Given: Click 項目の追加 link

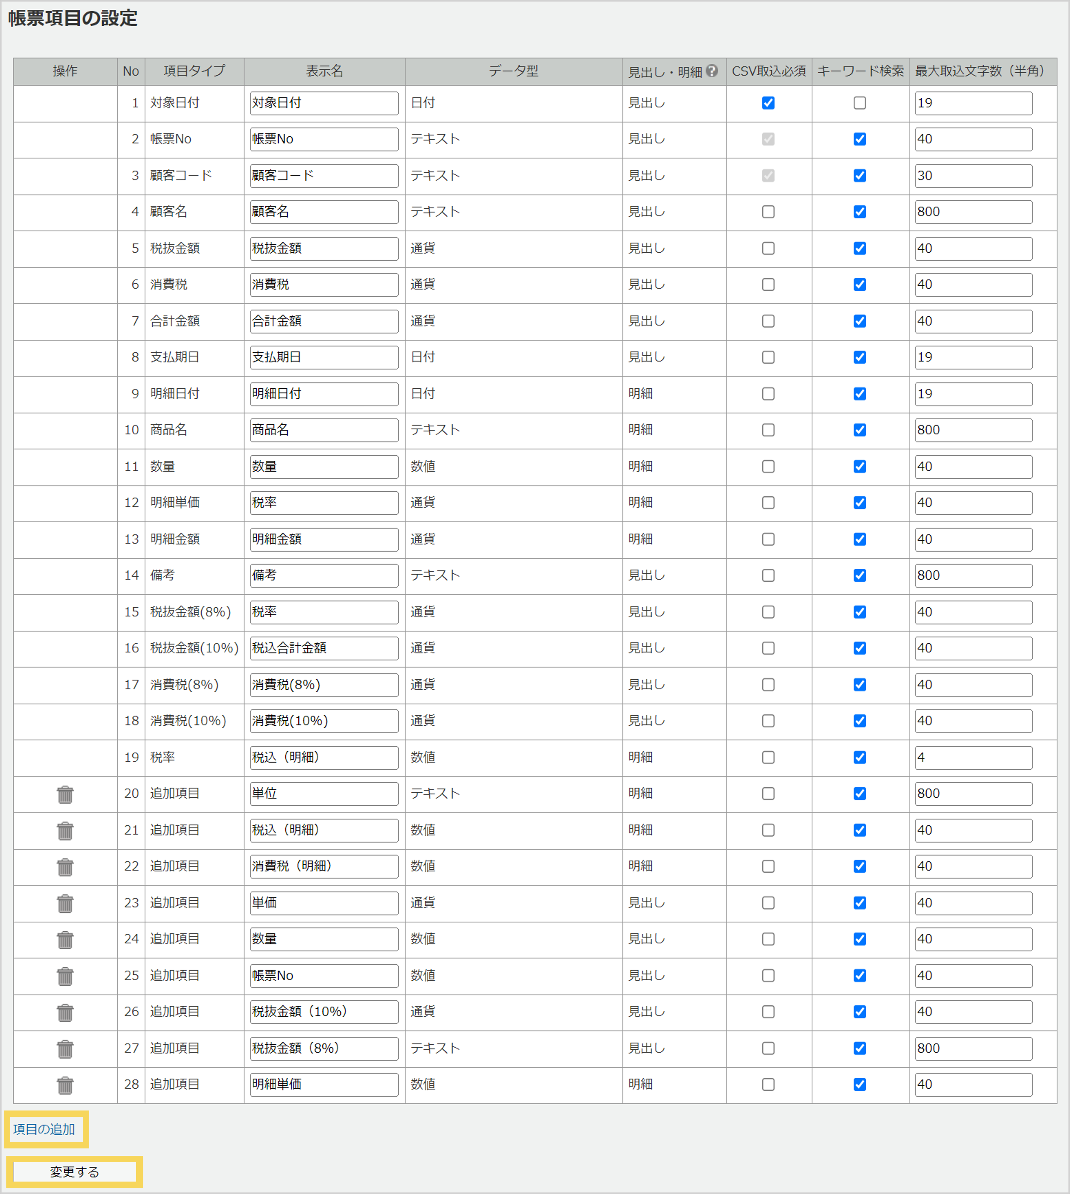Looking at the screenshot, I should pyautogui.click(x=44, y=1129).
